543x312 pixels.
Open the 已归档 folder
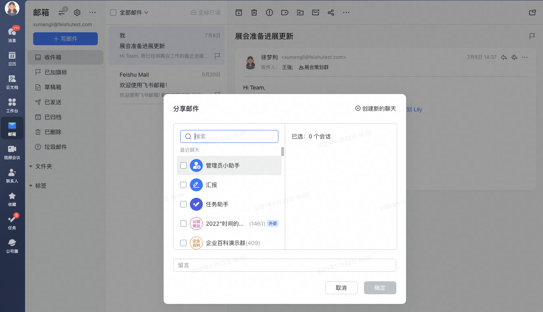[x=65, y=117]
